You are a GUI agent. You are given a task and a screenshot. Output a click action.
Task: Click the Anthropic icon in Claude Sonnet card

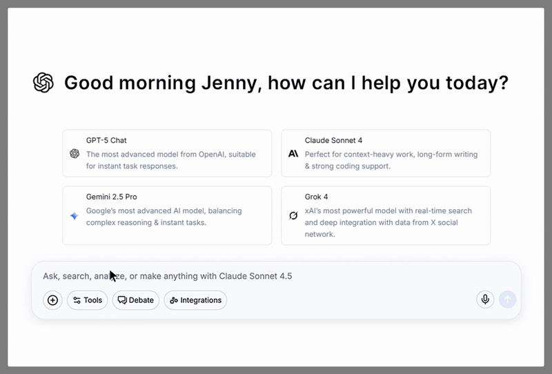tap(293, 154)
